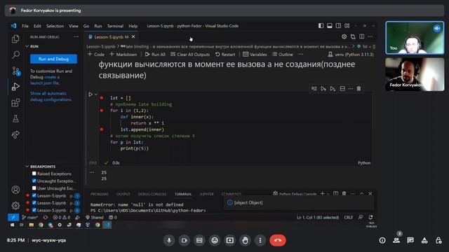The image size is (449, 252).
Task: Open meeting chat panel
Action: [x=410, y=240]
